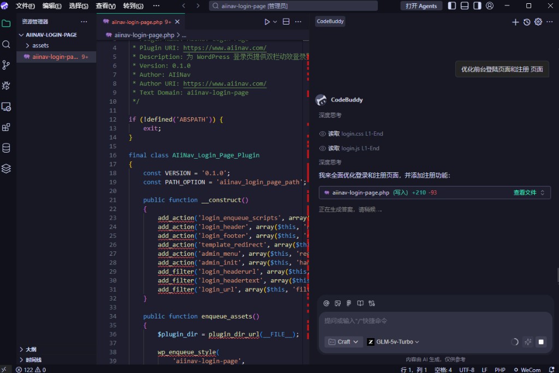Click inside the CodeBuddy prompt input field
Screen dimensions: 559x373
click(x=431, y=321)
